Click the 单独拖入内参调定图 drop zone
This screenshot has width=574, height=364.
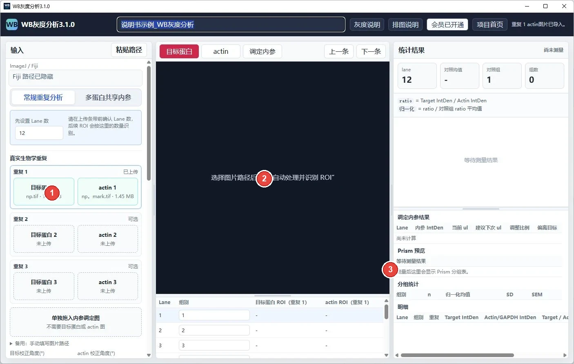coord(76,322)
